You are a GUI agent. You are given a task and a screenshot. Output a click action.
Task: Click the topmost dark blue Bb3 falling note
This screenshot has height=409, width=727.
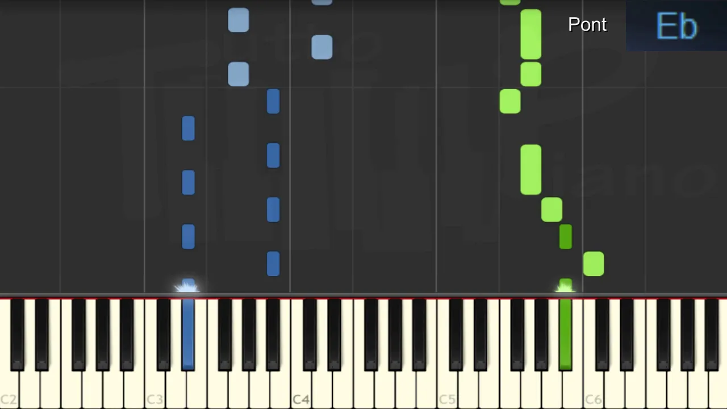(273, 101)
